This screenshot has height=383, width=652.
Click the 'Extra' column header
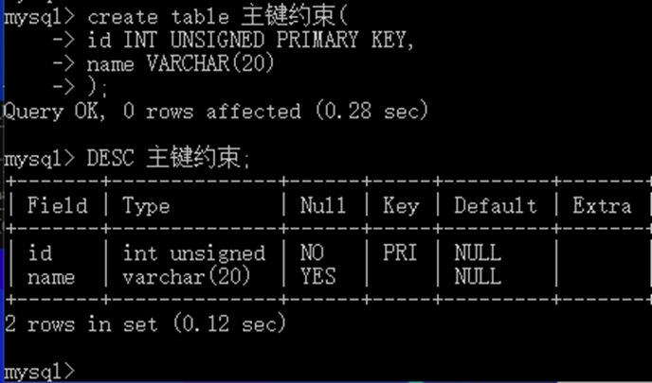(x=602, y=205)
